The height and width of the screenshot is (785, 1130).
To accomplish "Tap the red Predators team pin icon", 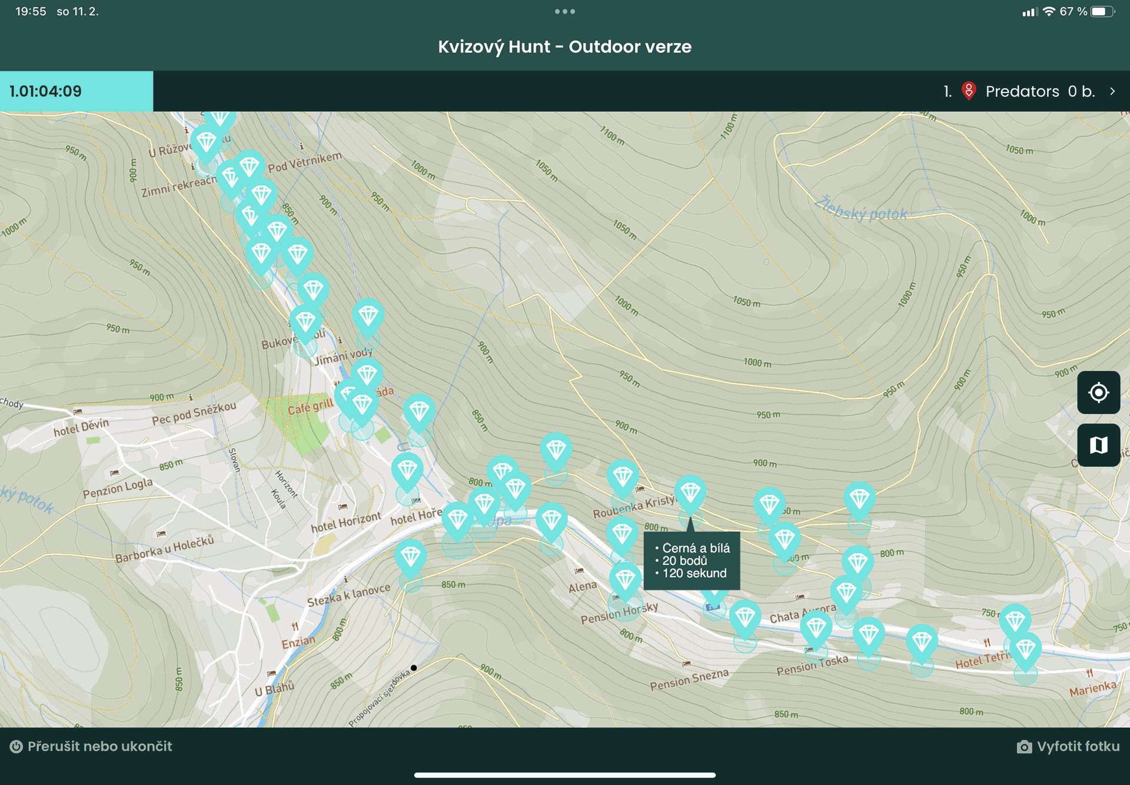I will click(x=969, y=91).
